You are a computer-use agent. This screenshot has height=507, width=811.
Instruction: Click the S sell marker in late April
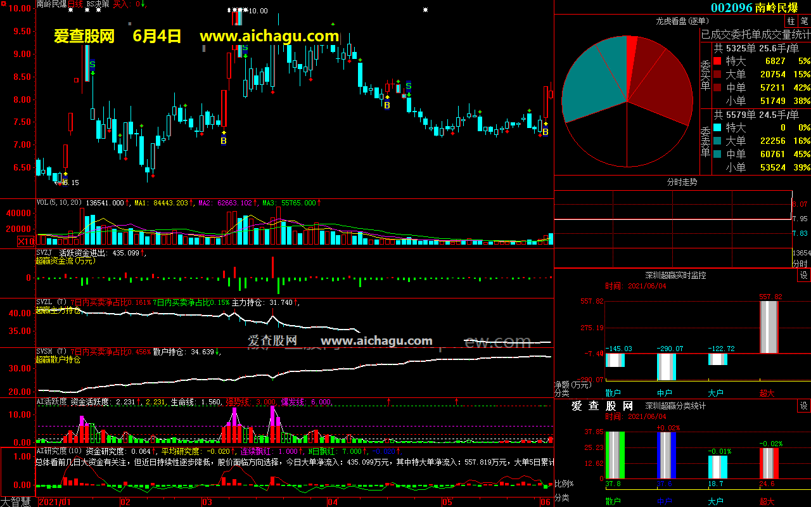409,86
